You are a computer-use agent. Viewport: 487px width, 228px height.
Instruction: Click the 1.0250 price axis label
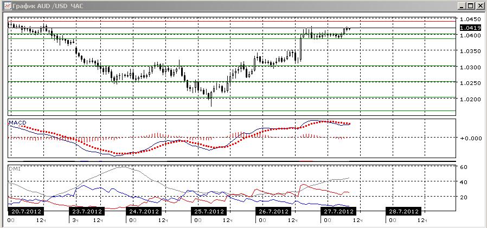point(470,83)
